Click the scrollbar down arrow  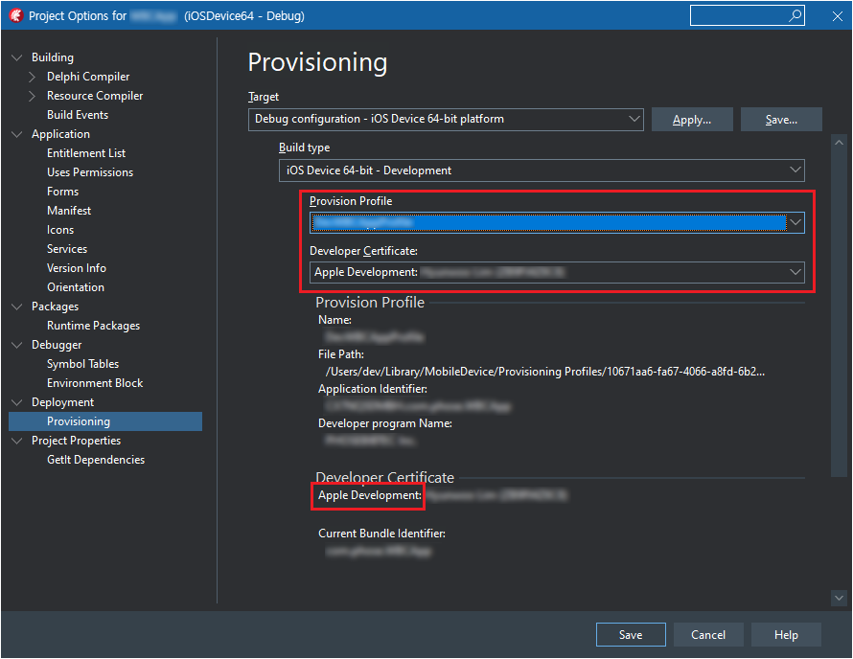coord(839,598)
